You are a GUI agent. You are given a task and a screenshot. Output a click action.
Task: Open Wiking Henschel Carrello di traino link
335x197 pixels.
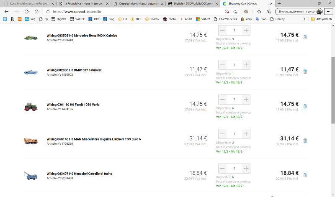(79, 173)
